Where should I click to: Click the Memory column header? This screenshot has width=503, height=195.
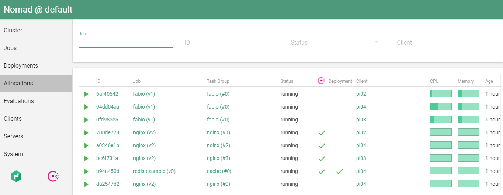[466, 81]
